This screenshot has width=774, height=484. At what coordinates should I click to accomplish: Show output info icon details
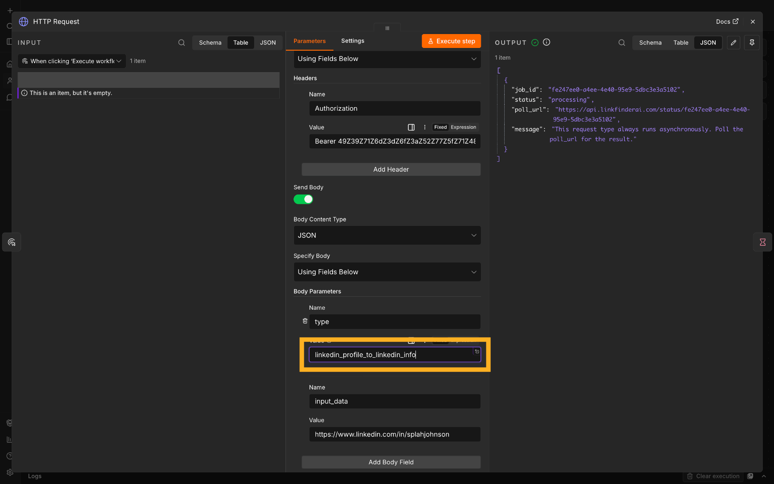click(546, 42)
